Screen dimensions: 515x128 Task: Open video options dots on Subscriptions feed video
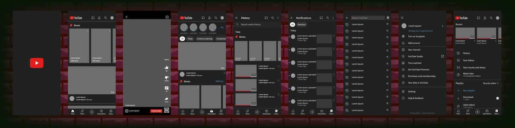224,73
